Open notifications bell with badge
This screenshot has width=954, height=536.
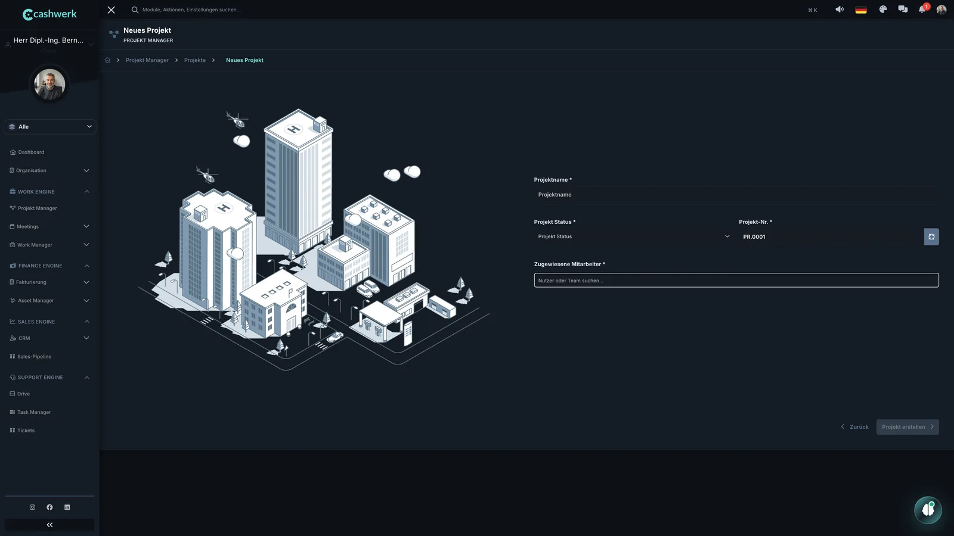pyautogui.click(x=922, y=9)
